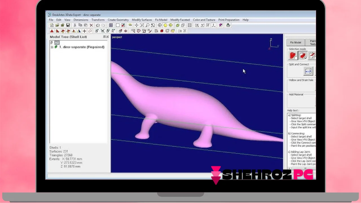The image size is (361, 203).
Task: Click the red asterisk toolbar icon
Action: 126,31
